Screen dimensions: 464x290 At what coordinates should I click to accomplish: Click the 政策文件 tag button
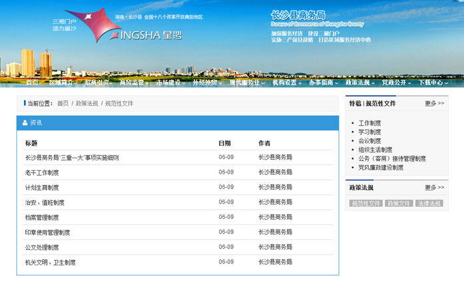tap(399, 204)
